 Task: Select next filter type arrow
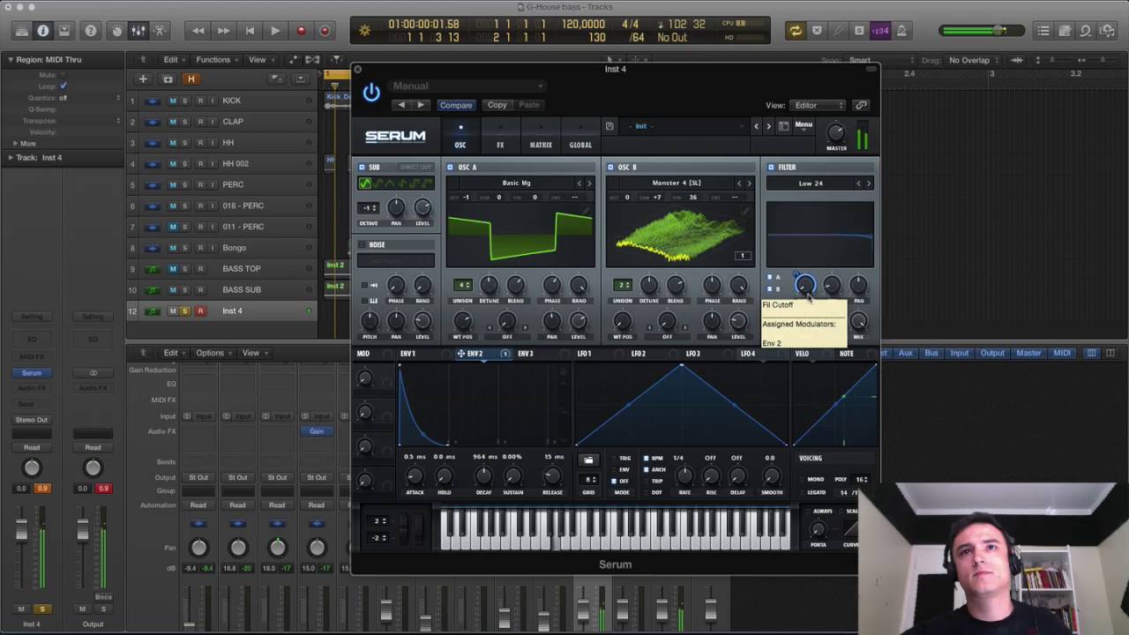869,183
